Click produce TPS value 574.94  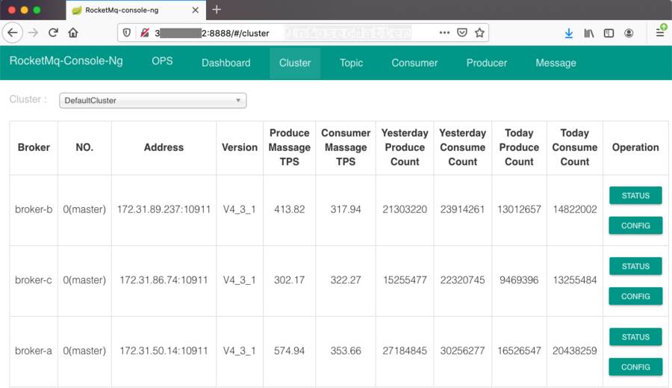point(289,351)
